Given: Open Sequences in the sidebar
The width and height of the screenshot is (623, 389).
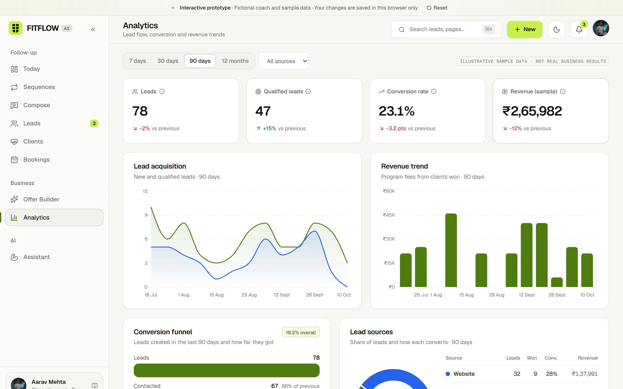Looking at the screenshot, I should [54, 87].
